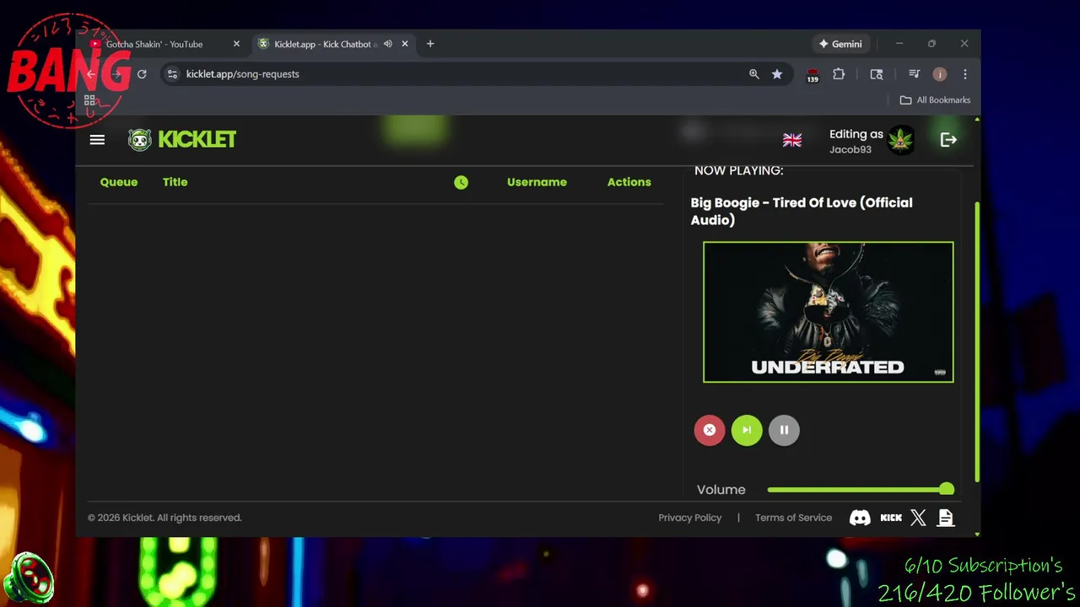Open the apps grid icon in bookmarks bar

click(x=89, y=100)
